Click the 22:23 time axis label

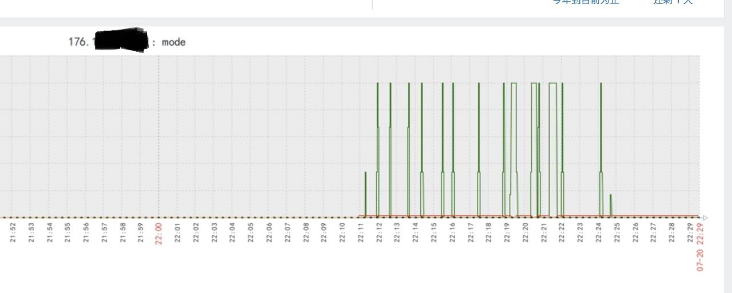(x=580, y=232)
